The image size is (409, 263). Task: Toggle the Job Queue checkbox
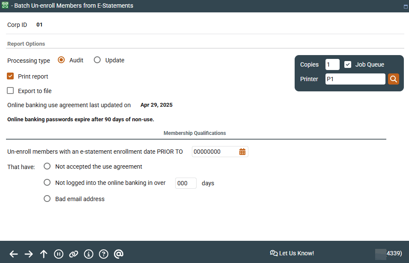(348, 64)
